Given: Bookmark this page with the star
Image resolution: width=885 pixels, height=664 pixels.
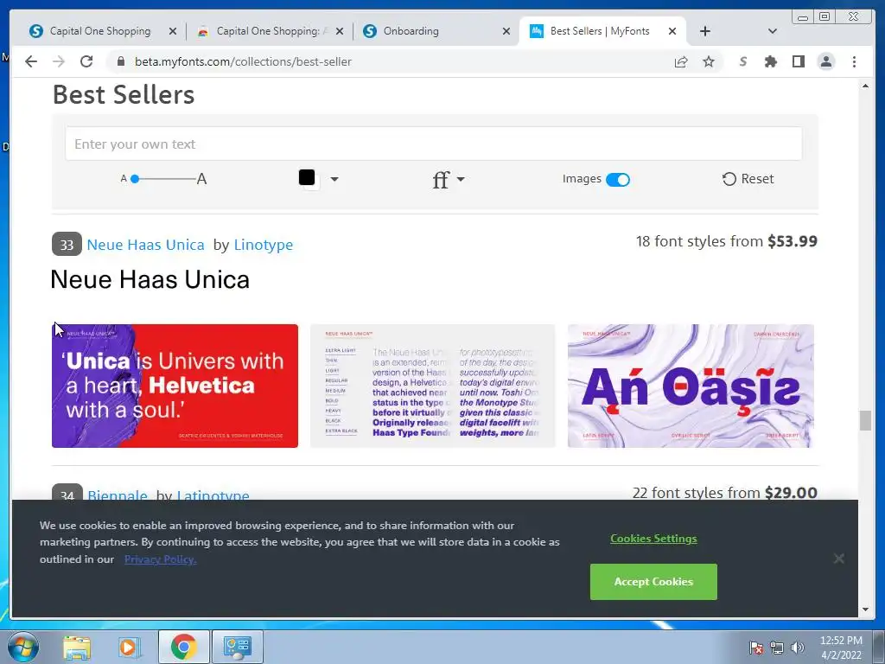Looking at the screenshot, I should tap(709, 61).
